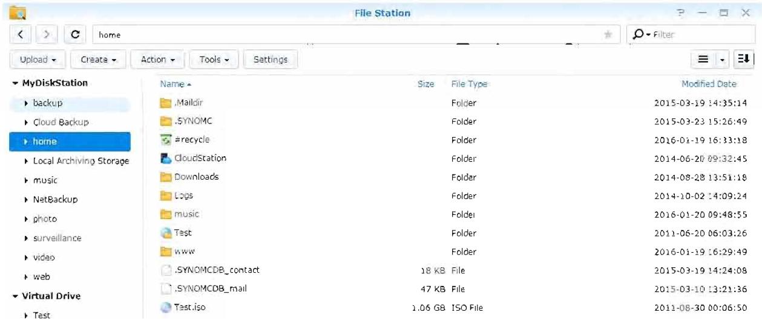Expand the backup folder in sidebar

point(25,103)
